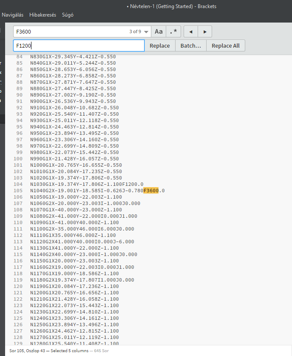This screenshot has width=292, height=356.
Task: Go to the next match arrow
Action: point(205,31)
